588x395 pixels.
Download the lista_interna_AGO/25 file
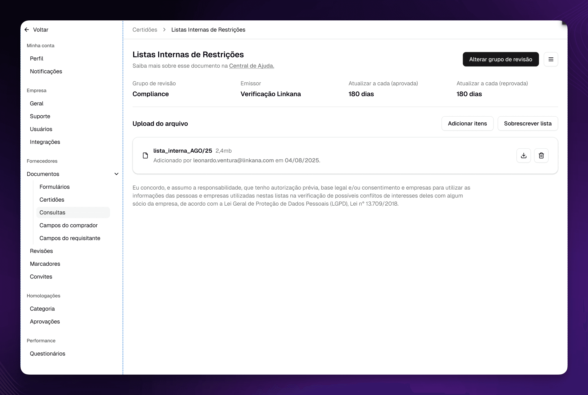pyautogui.click(x=523, y=156)
